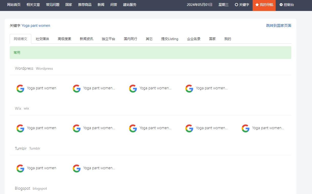Click the first Google icon under Tumblr

click(20, 168)
